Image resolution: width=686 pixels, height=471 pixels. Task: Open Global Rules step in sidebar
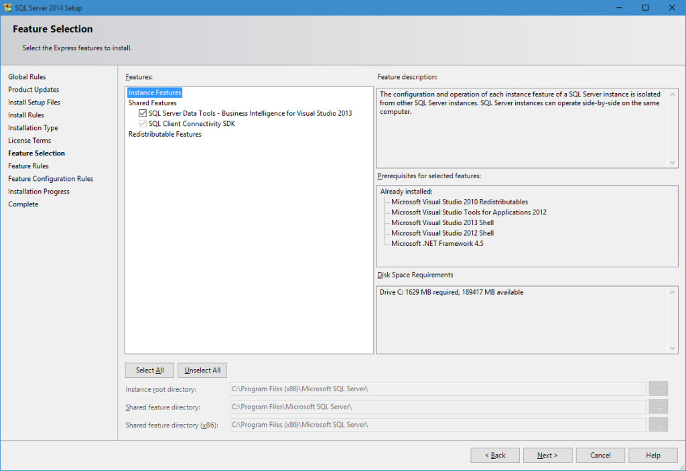27,77
